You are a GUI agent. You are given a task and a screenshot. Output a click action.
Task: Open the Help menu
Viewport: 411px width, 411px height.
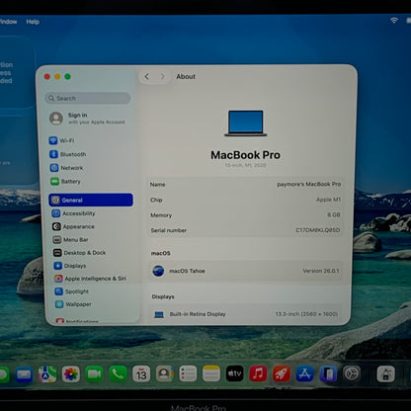point(33,22)
